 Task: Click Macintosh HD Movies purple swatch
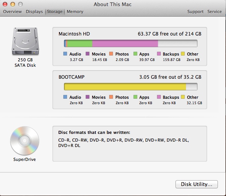coord(88,54)
